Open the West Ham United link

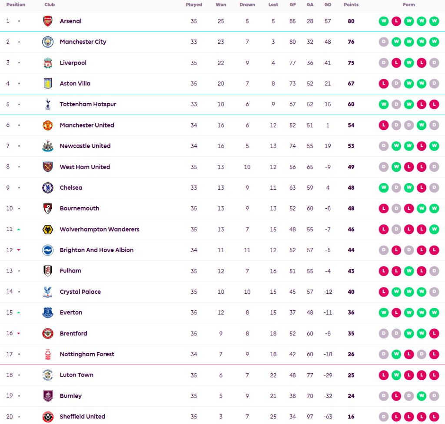click(x=85, y=167)
